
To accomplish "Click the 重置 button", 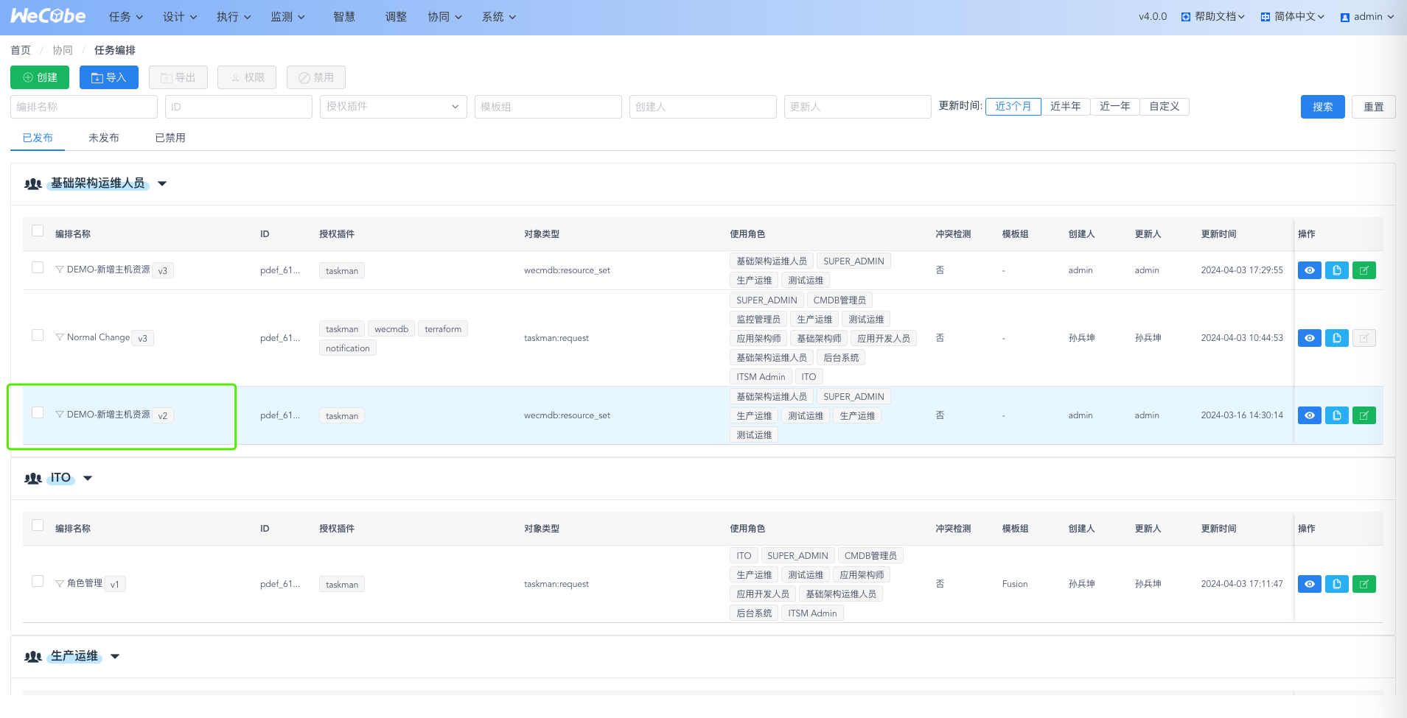I will 1374,107.
